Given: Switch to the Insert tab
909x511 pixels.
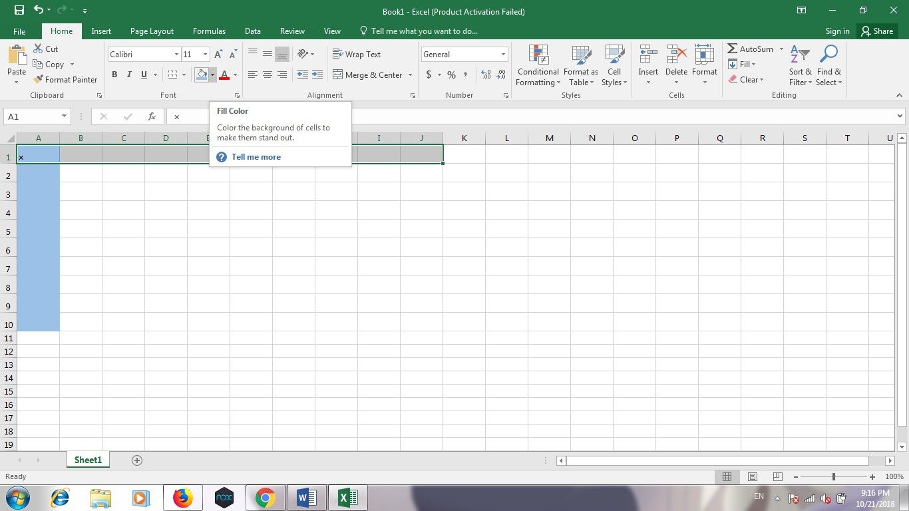Looking at the screenshot, I should [x=101, y=31].
